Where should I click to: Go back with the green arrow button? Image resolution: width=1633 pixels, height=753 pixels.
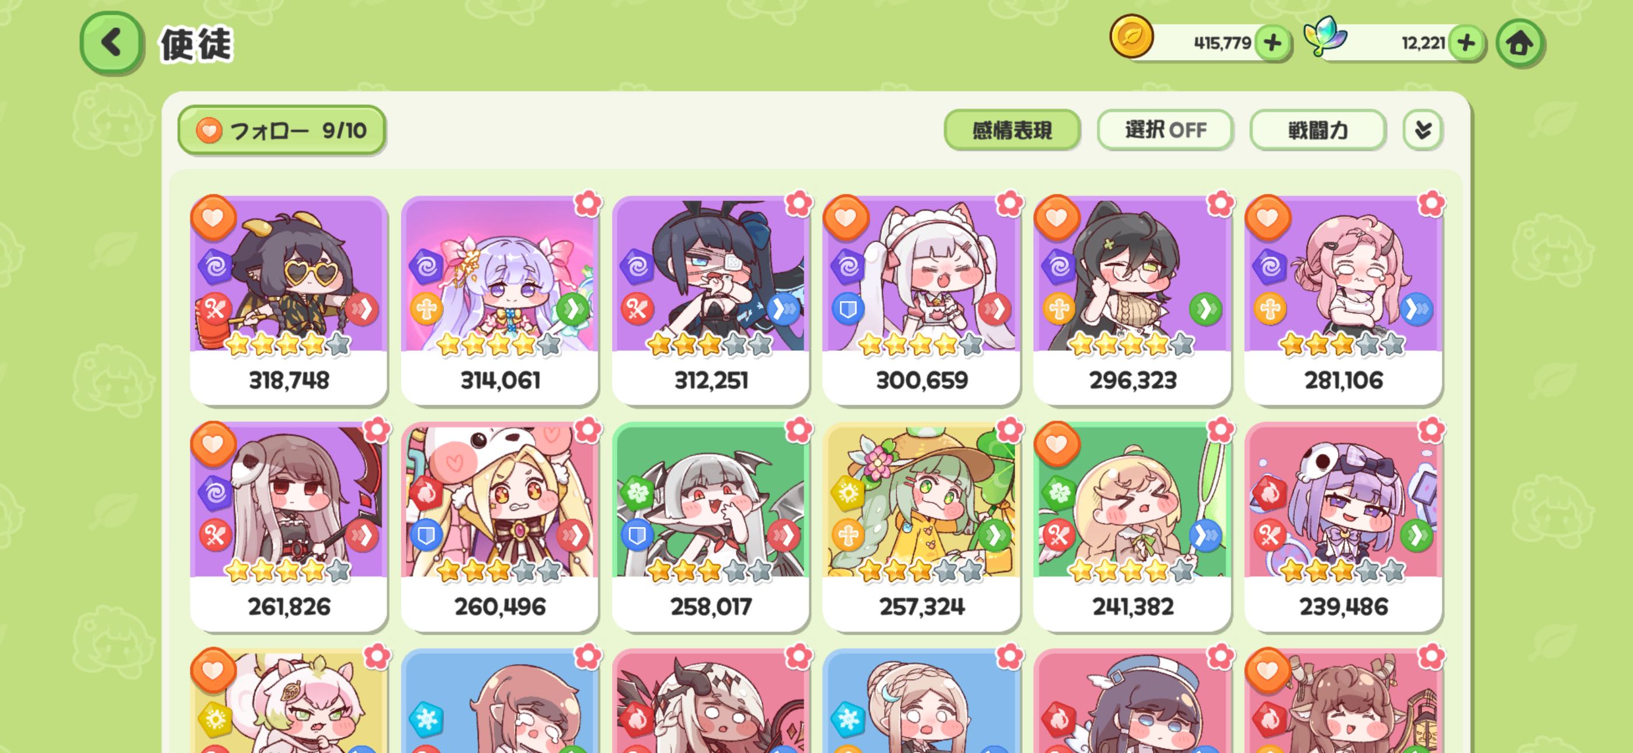pos(112,43)
